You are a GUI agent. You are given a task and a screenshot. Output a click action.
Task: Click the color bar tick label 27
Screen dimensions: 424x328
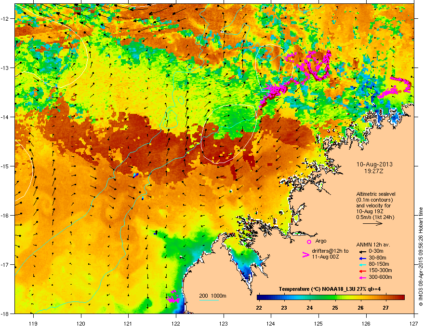pyautogui.click(x=385, y=308)
